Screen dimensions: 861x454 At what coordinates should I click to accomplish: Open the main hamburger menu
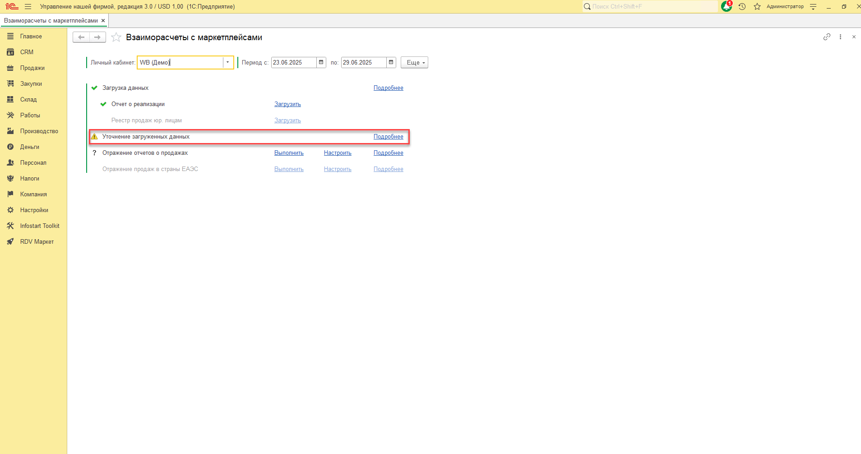click(28, 6)
